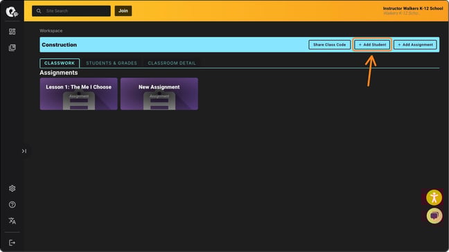Screen dimensions: 449x252
Task: Click the Add Student button
Action: point(372,44)
